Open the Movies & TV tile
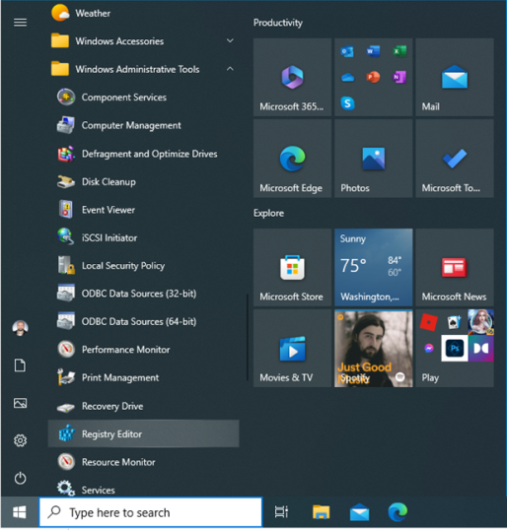This screenshot has width=507, height=530. [x=292, y=349]
